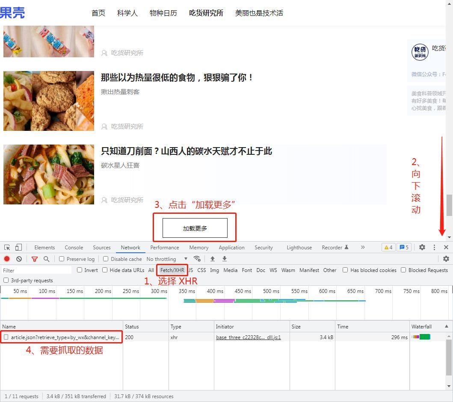Viewport: 453px width, 402px height.
Task: Select the article.json request row
Action: tap(62, 337)
